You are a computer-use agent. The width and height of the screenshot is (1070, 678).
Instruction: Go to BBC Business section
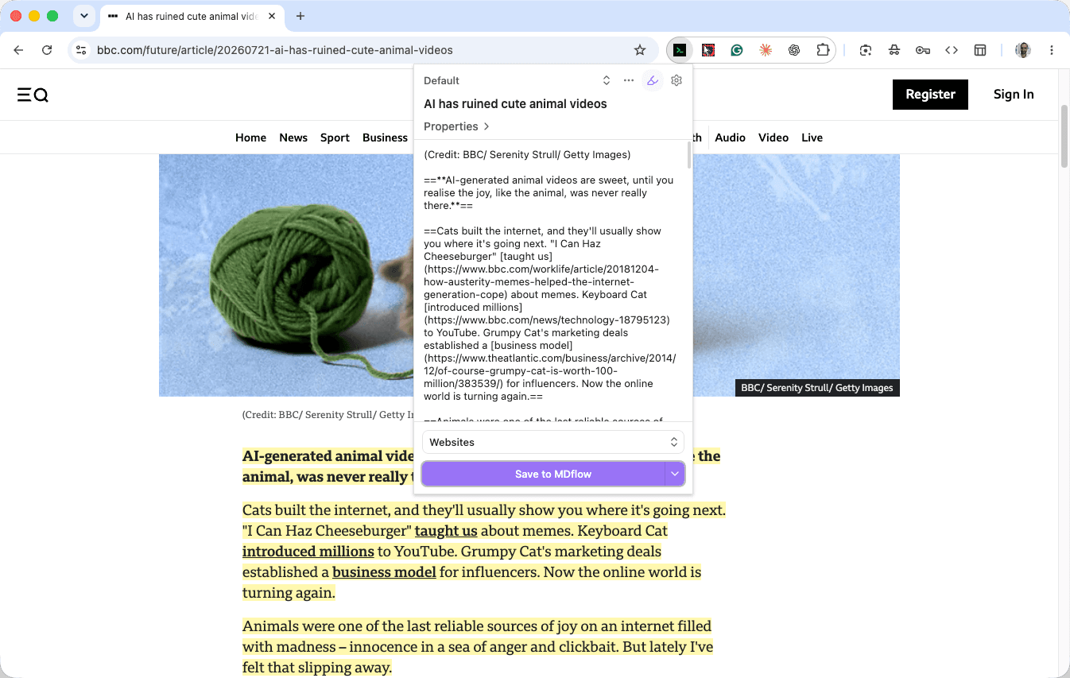click(x=385, y=138)
